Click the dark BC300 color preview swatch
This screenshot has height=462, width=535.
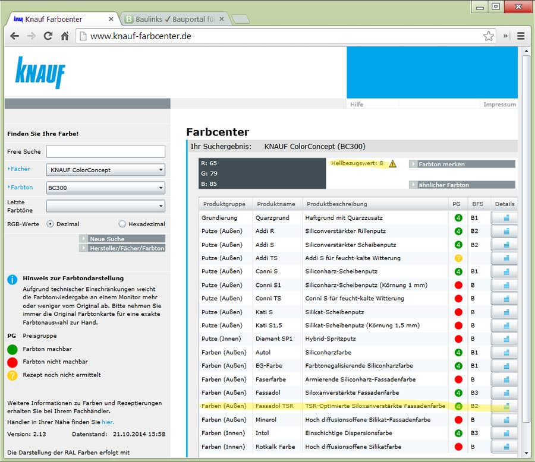pyautogui.click(x=262, y=173)
